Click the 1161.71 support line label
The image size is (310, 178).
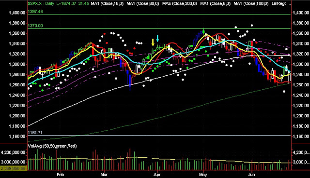pos(35,133)
